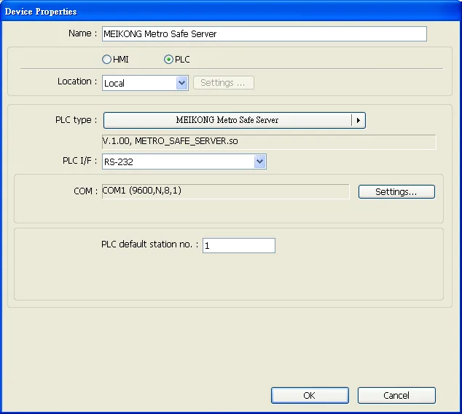462x414 pixels.
Task: Click the PLC type arrow icon
Action: (x=359, y=120)
